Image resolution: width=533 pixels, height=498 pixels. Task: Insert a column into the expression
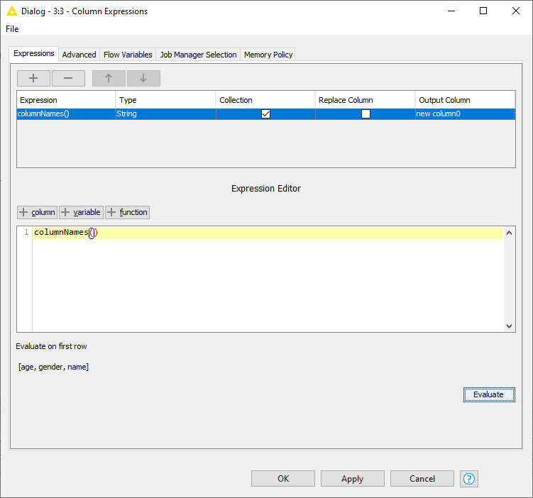coord(37,212)
